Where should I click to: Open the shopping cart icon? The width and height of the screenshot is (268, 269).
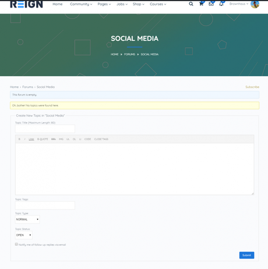[202, 4]
